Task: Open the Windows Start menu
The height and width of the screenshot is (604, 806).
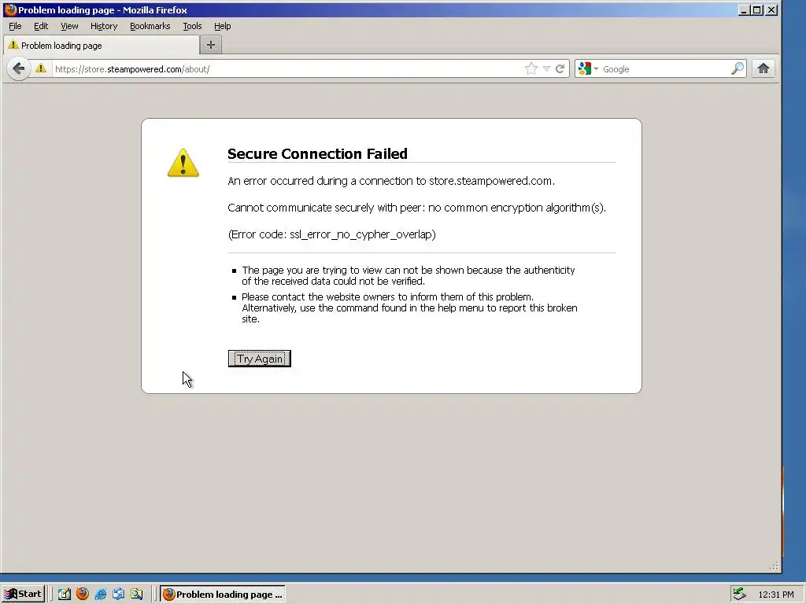Action: (x=23, y=595)
